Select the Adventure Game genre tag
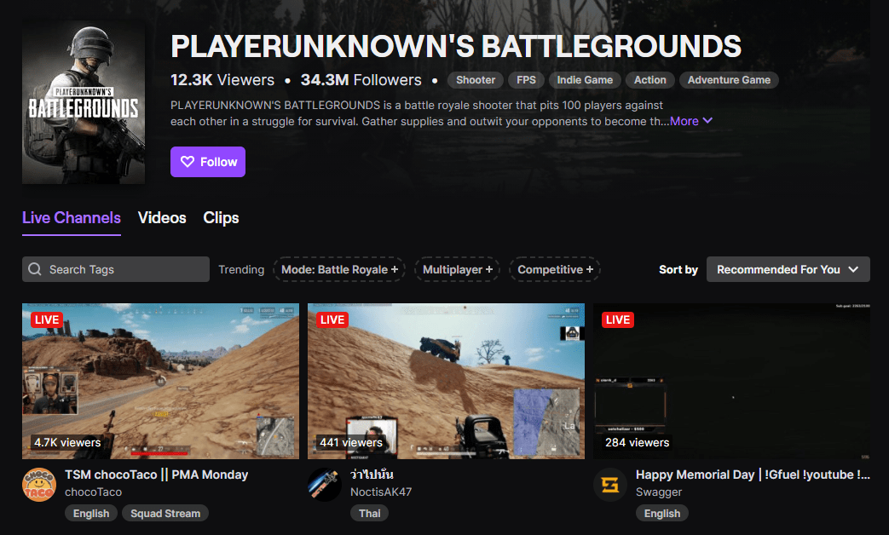889x535 pixels. click(x=729, y=80)
